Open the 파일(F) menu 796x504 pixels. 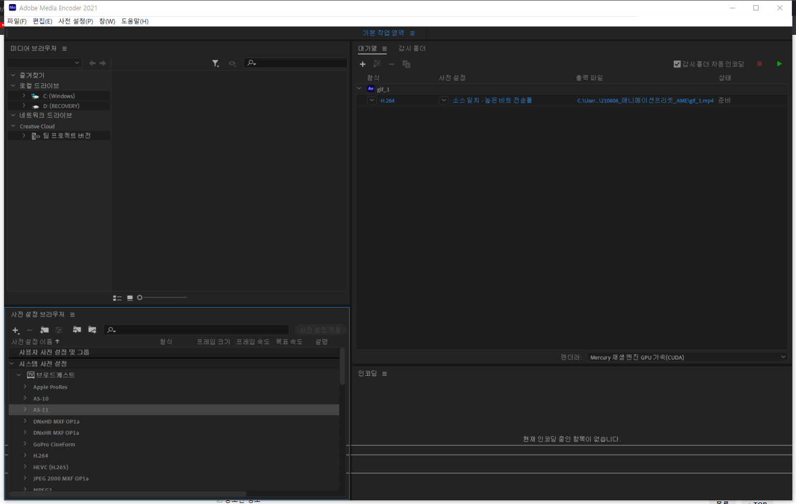pyautogui.click(x=17, y=21)
